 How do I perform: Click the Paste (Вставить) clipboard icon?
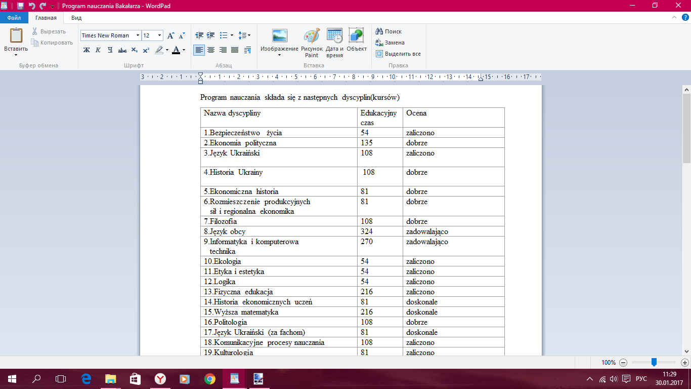(16, 36)
